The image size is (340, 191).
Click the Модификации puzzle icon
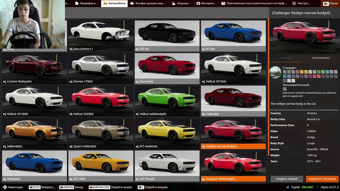click(77, 3)
